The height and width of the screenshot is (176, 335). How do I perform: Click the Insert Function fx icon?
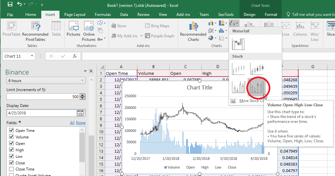pos(74,56)
